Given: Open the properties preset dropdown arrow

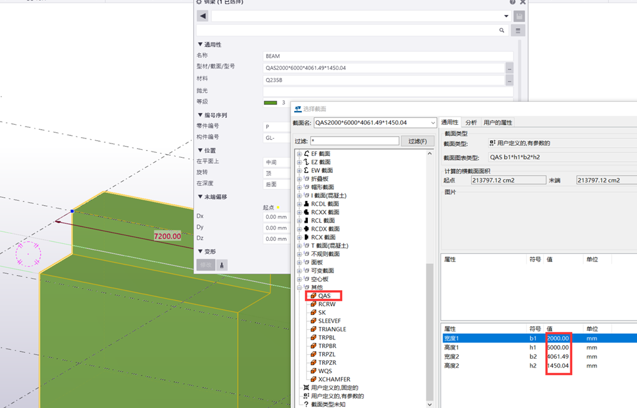Looking at the screenshot, I should click(506, 16).
